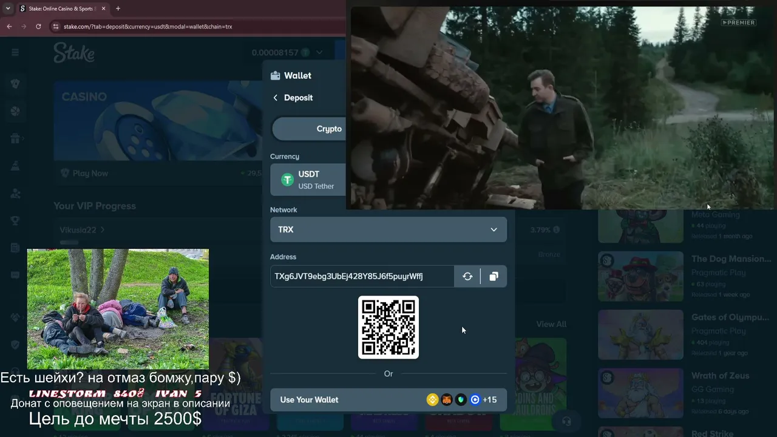
Task: Choose the blue Coinbase wallet icon
Action: [x=475, y=399]
